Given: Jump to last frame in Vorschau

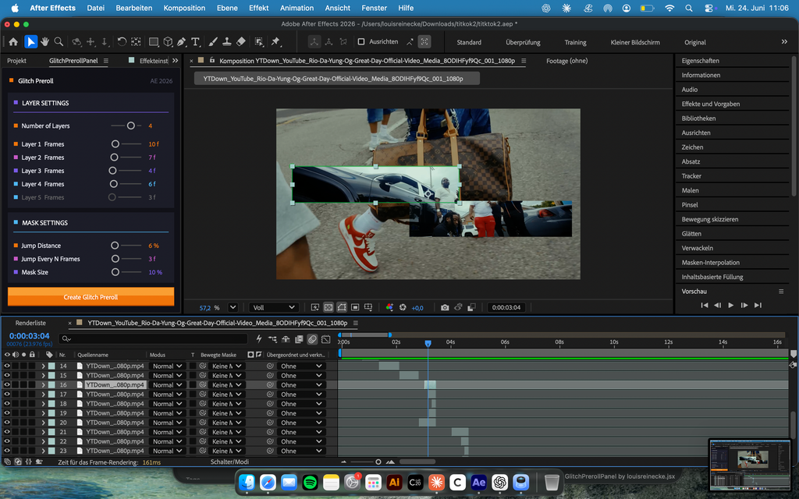Looking at the screenshot, I should 758,305.
